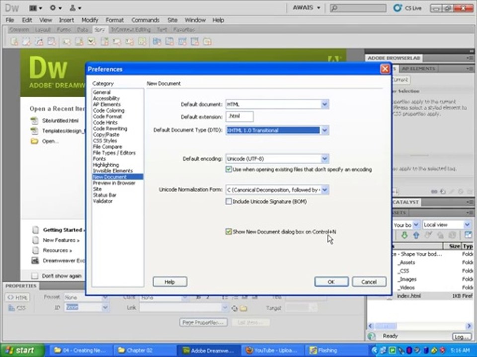Select index.html in Files panel
Viewport: 477px width, 357px height.
tap(408, 296)
